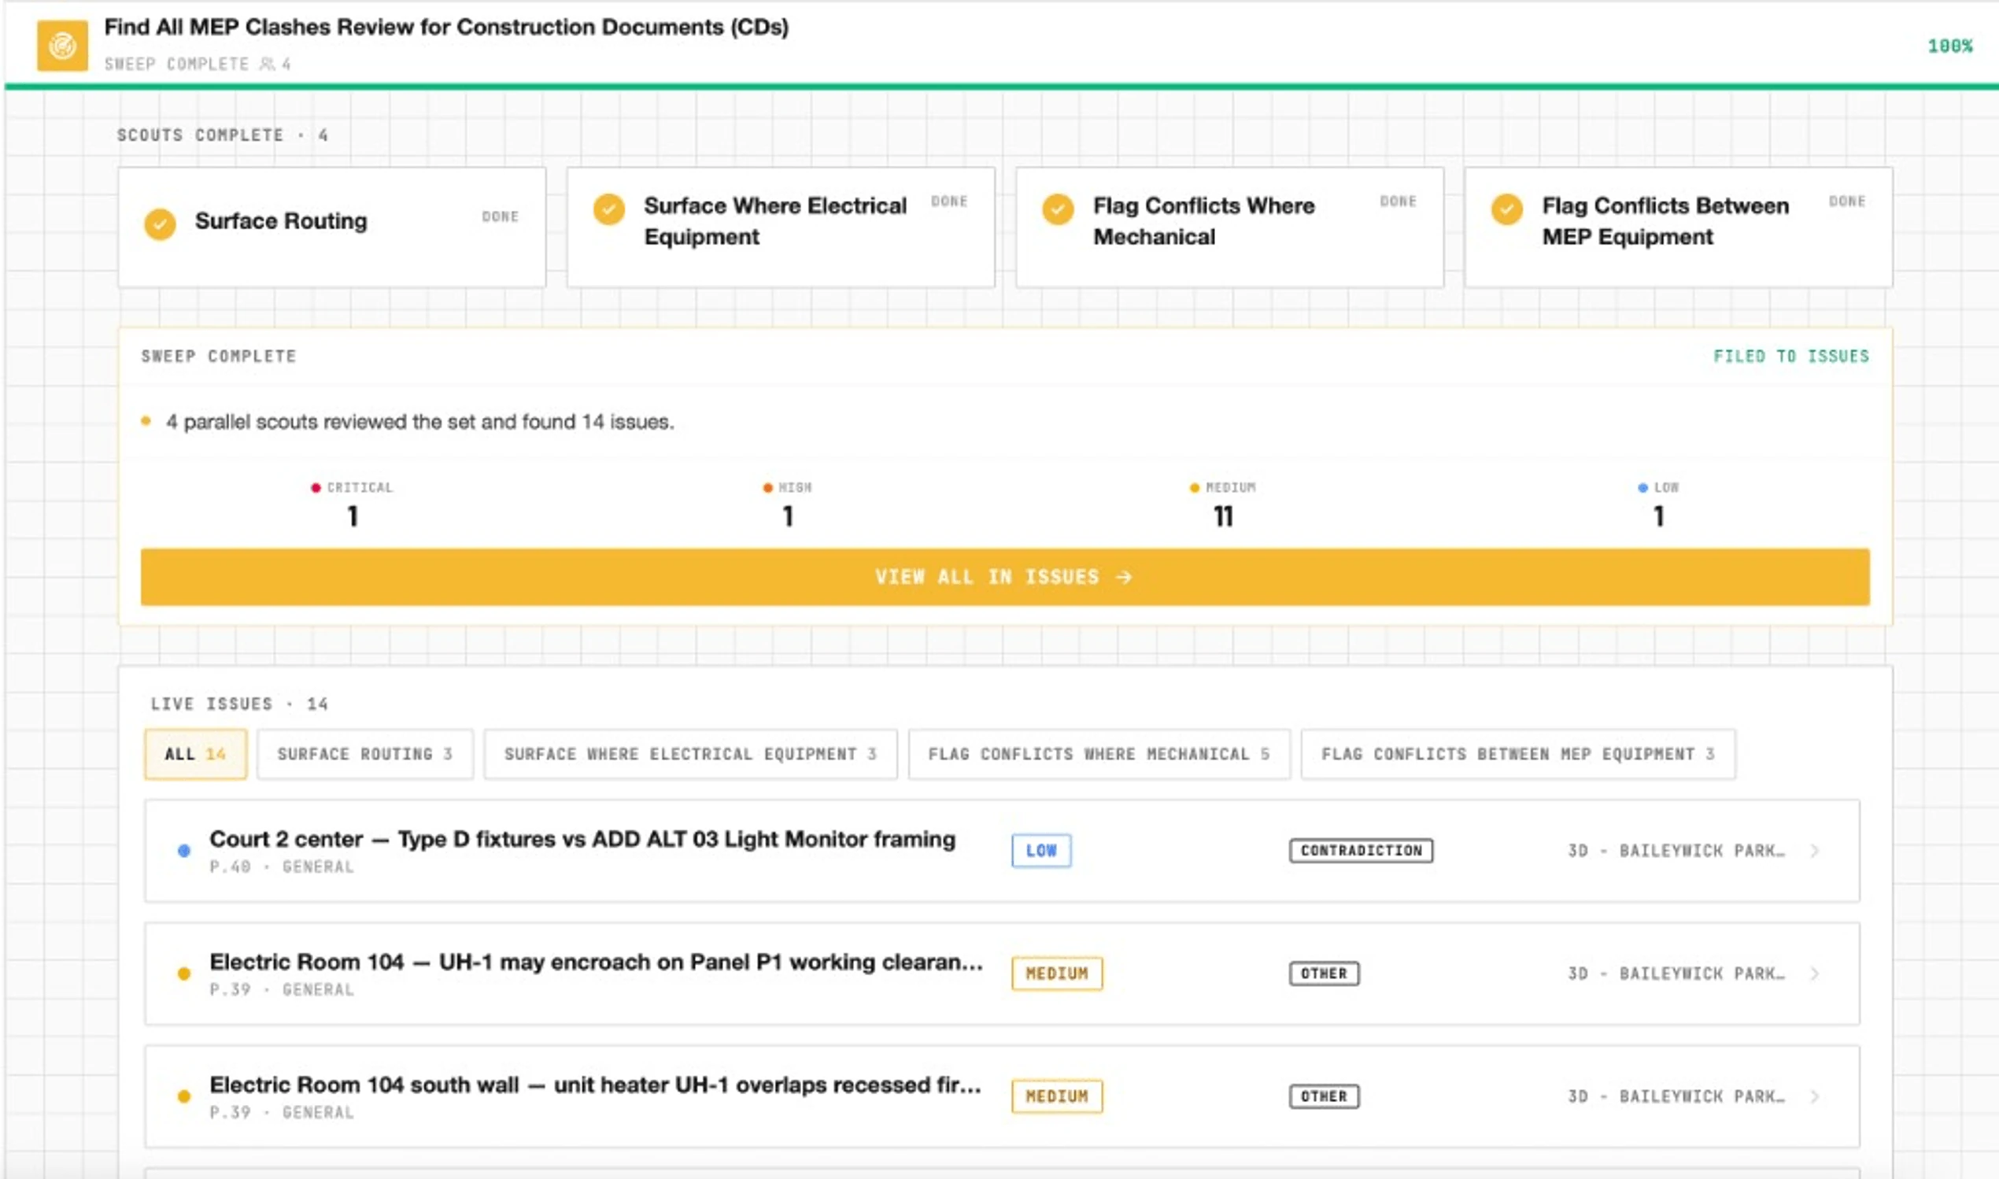Image resolution: width=1999 pixels, height=1179 pixels.
Task: Click the checkmark icon on Surface Routing card
Action: coord(160,224)
